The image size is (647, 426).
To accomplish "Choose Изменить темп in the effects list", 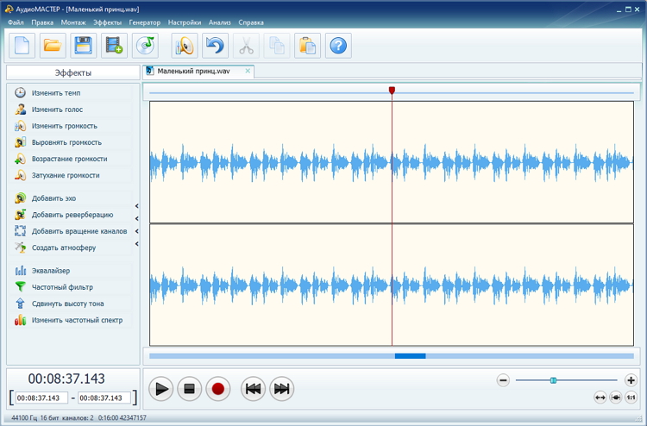I will tap(55, 92).
